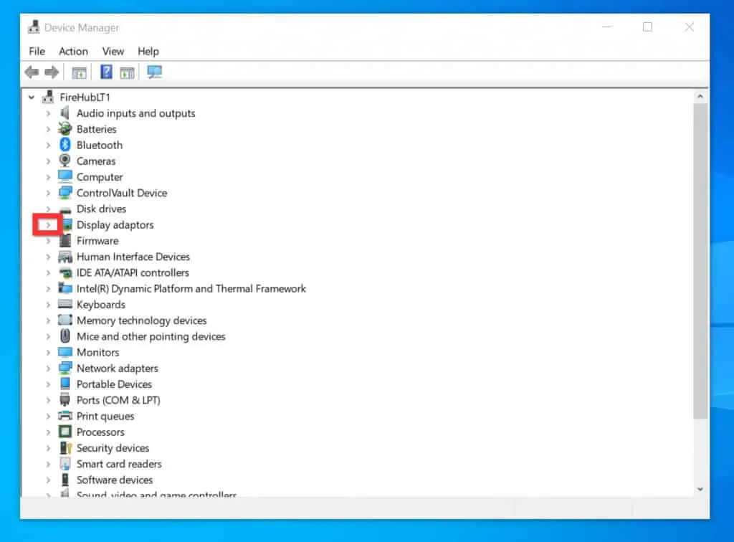Collapse the FireHubLT1 root node
The height and width of the screenshot is (542, 734).
31,97
